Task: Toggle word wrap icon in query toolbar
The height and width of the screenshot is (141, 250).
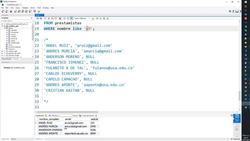Action: tap(108, 18)
